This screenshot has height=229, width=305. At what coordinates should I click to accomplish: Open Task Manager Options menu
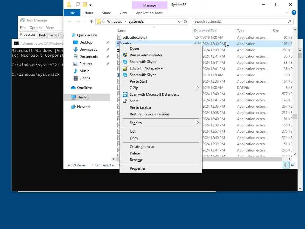tap(36, 28)
